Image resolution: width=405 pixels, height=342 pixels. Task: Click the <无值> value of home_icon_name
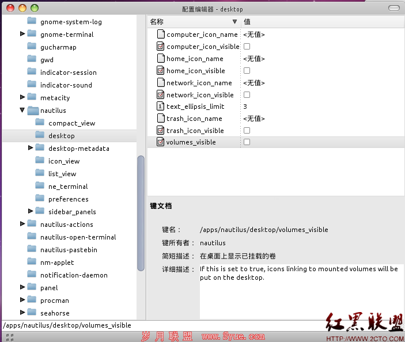(x=254, y=59)
